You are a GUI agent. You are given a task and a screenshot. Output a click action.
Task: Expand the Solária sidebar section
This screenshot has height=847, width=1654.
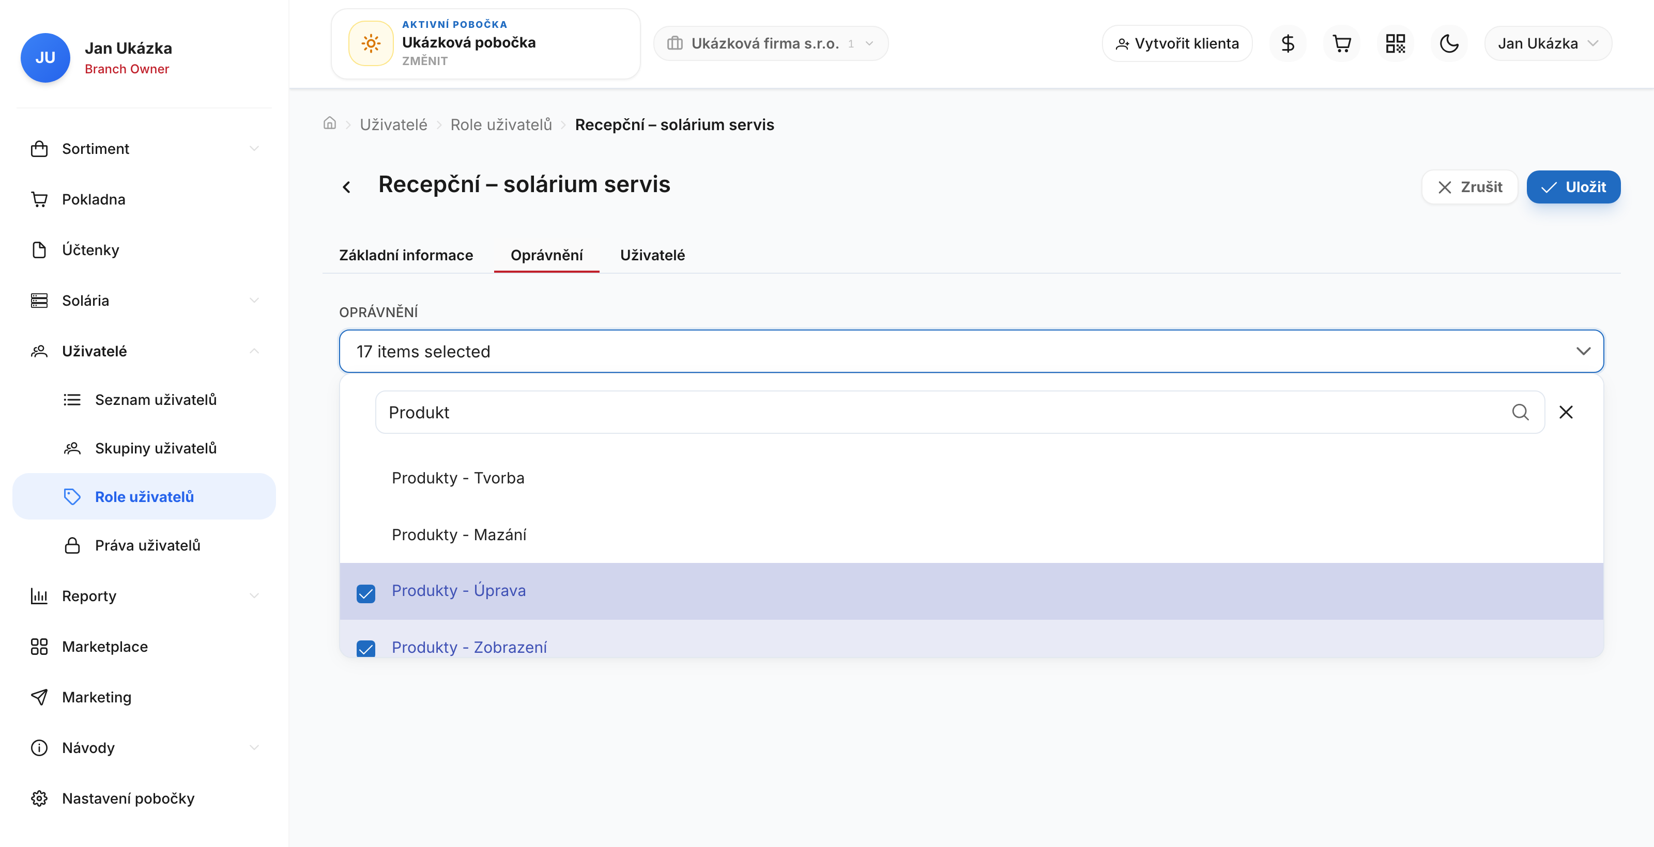click(x=145, y=301)
